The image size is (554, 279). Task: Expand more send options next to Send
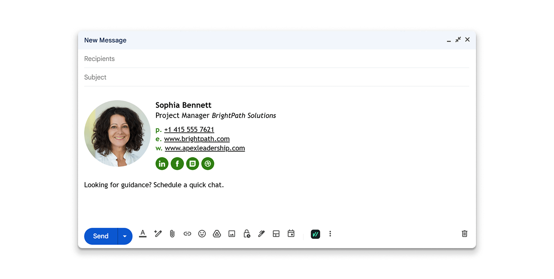click(124, 236)
